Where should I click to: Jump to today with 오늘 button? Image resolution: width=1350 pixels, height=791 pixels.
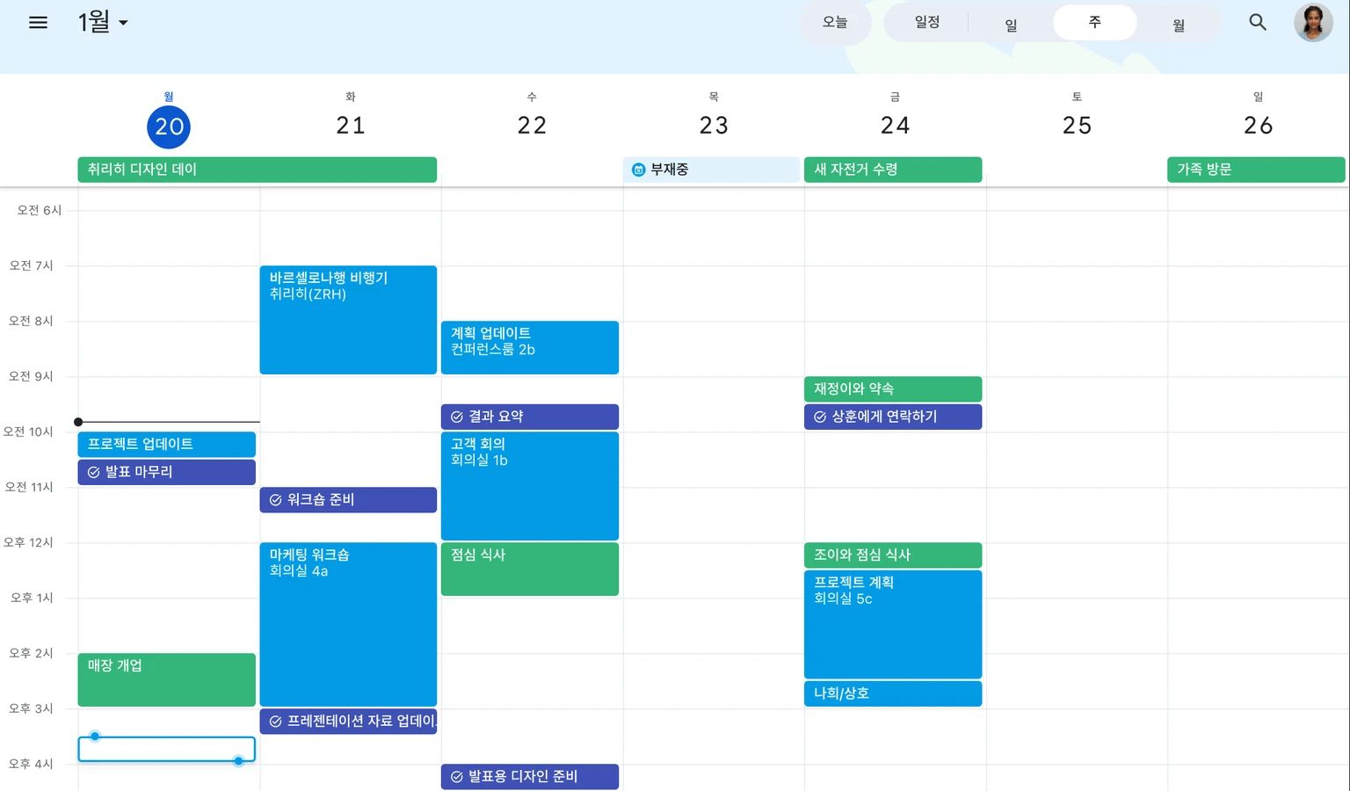coord(835,23)
